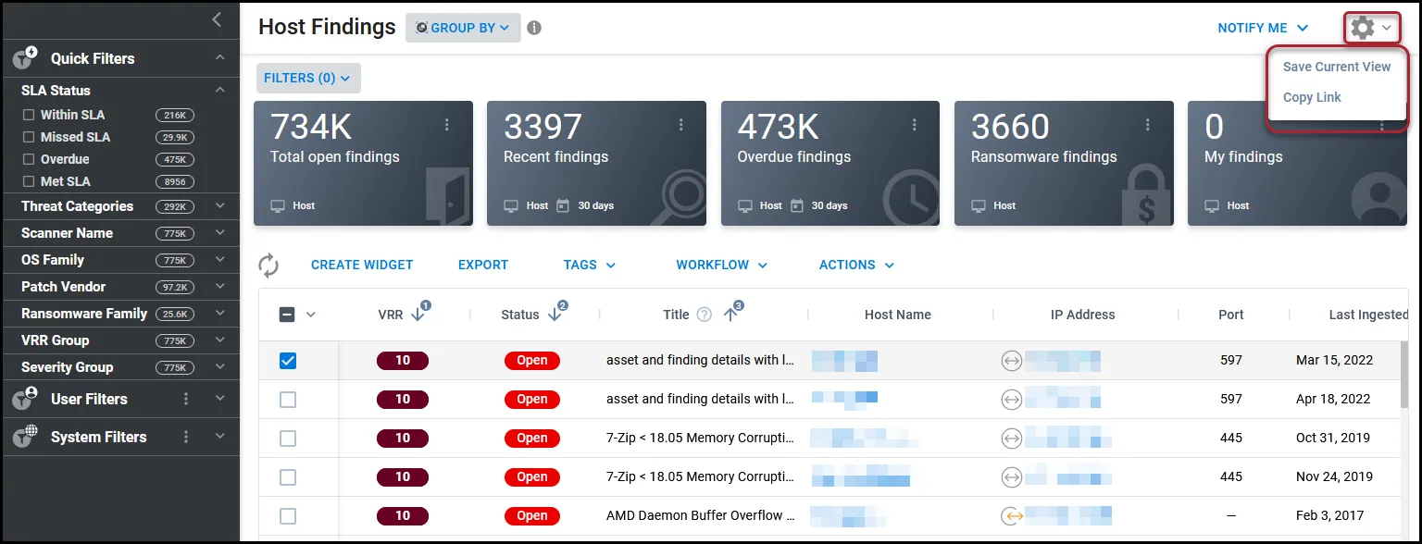Open the gear settings menu
This screenshot has width=1422, height=544.
(x=1370, y=29)
